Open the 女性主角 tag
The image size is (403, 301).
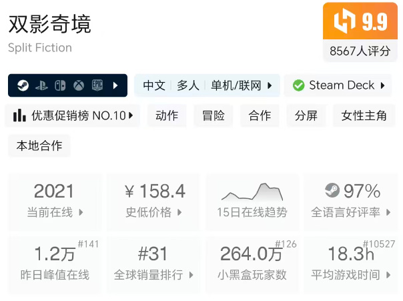[364, 115]
